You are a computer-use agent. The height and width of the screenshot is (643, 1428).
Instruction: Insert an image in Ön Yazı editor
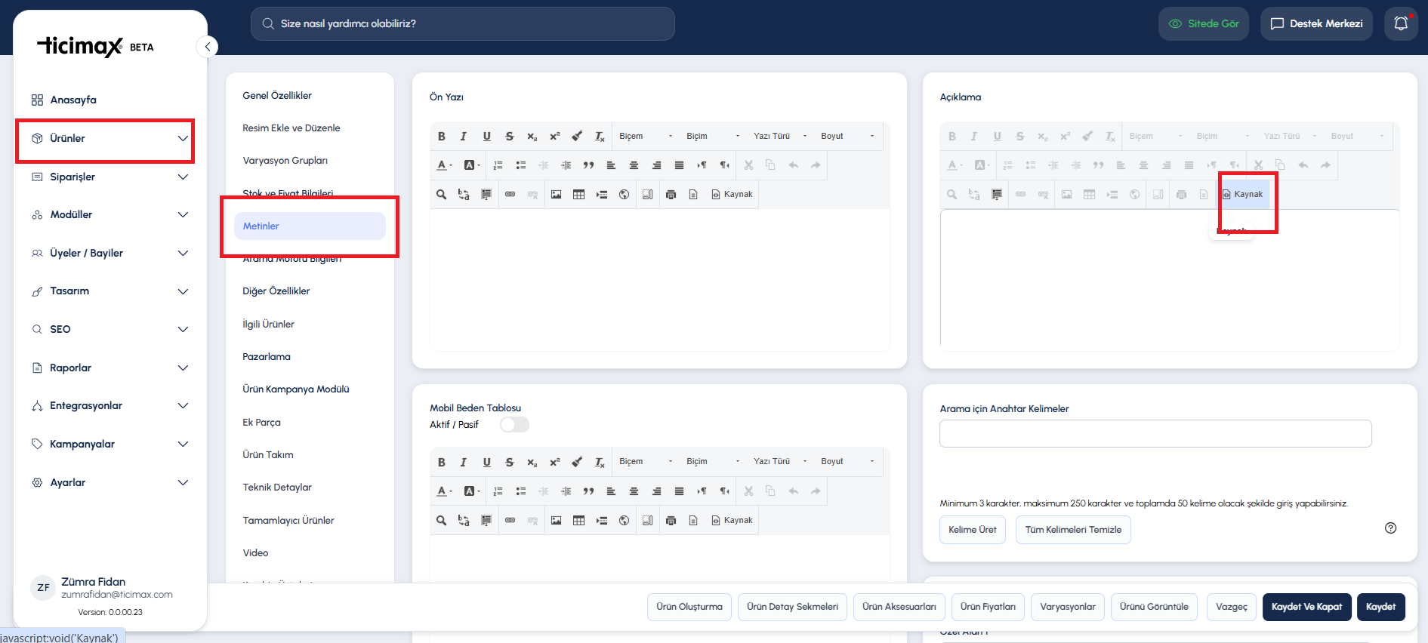(x=556, y=195)
